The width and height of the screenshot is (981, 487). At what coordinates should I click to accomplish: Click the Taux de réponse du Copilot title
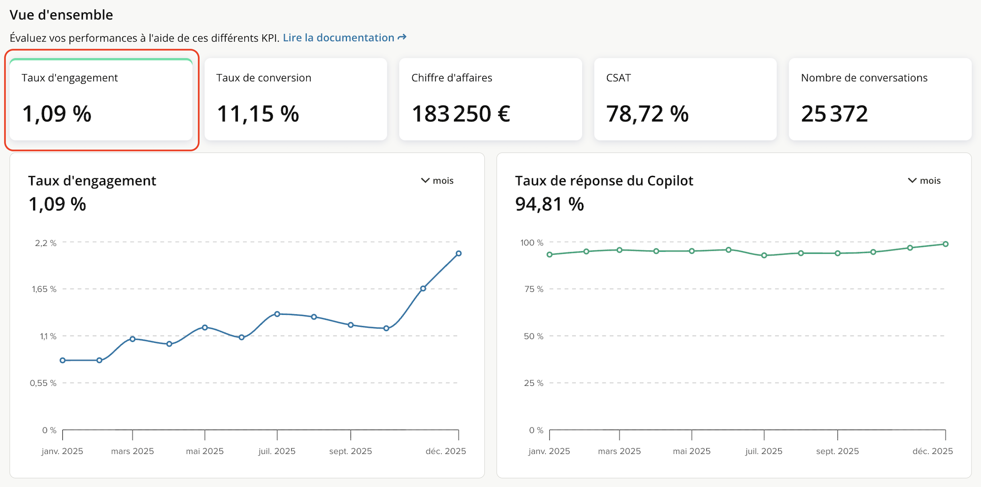click(x=604, y=181)
